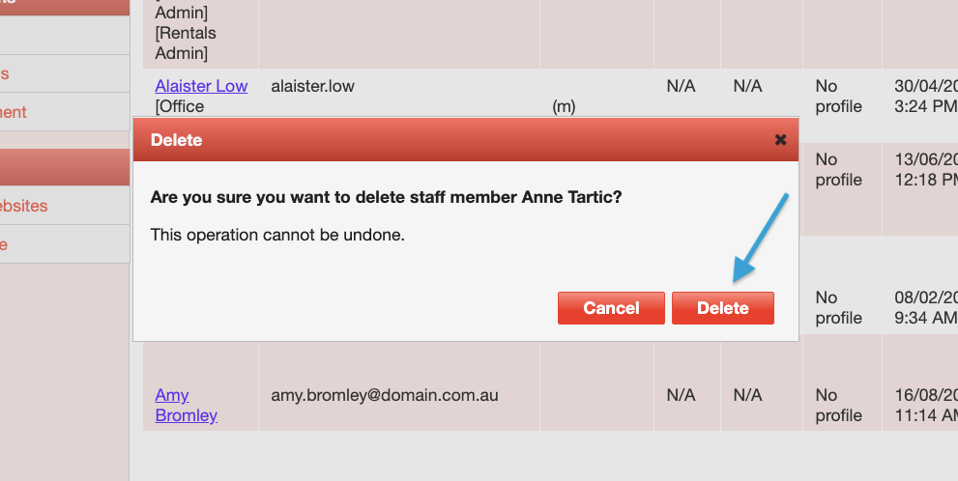Click the 'This operation cannot be undone' message
This screenshot has width=958, height=481.
[277, 235]
